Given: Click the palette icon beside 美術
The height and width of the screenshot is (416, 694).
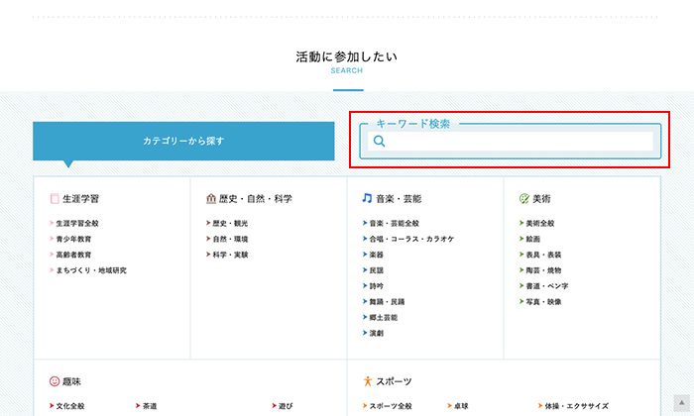Looking at the screenshot, I should coord(524,199).
